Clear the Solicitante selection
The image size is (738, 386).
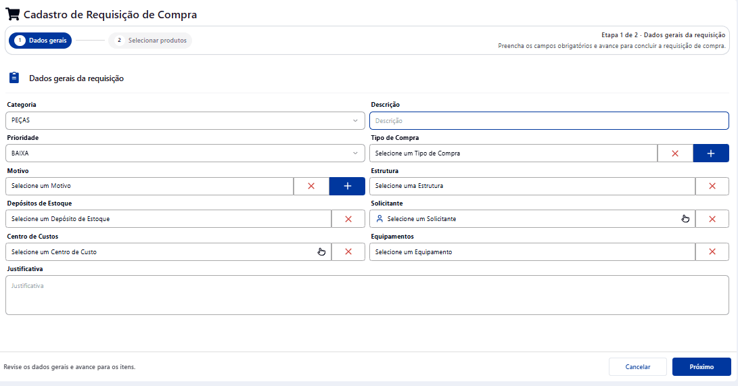pos(712,219)
